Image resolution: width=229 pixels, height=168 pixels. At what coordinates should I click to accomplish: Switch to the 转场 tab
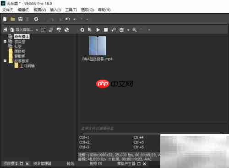point(70,163)
